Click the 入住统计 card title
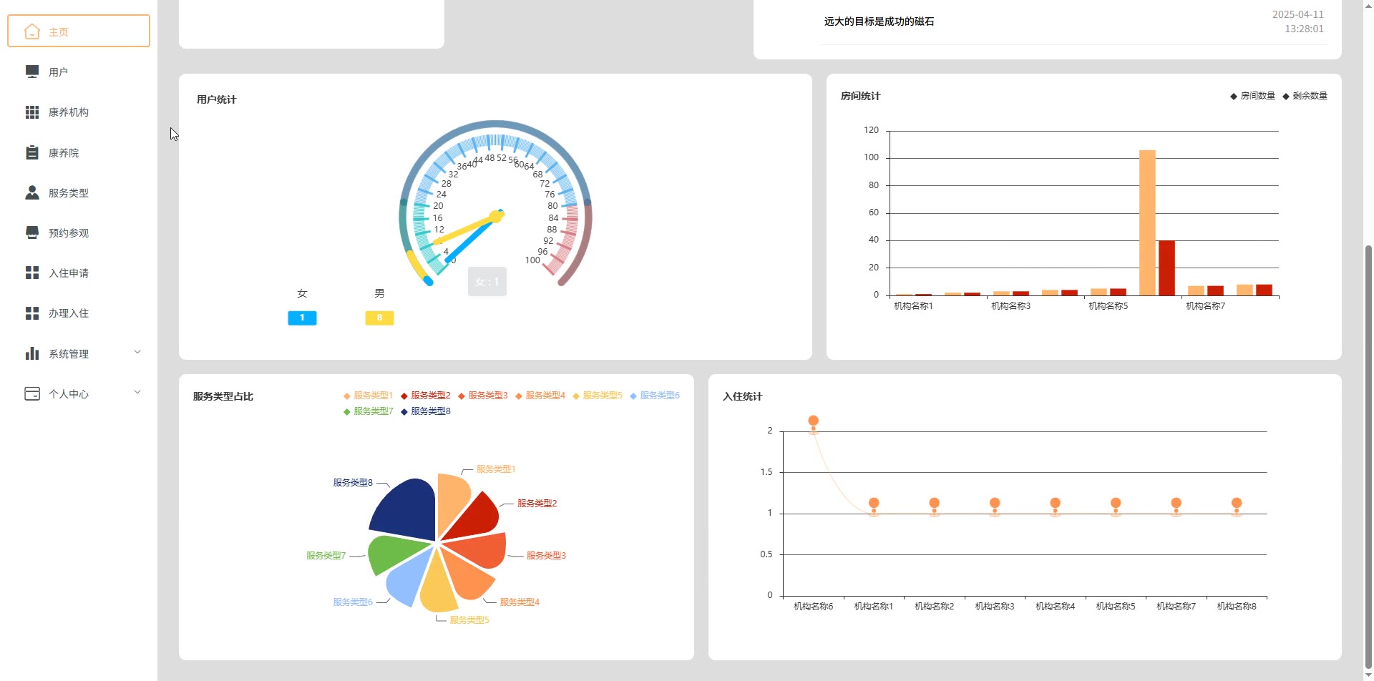This screenshot has height=681, width=1374. (742, 396)
